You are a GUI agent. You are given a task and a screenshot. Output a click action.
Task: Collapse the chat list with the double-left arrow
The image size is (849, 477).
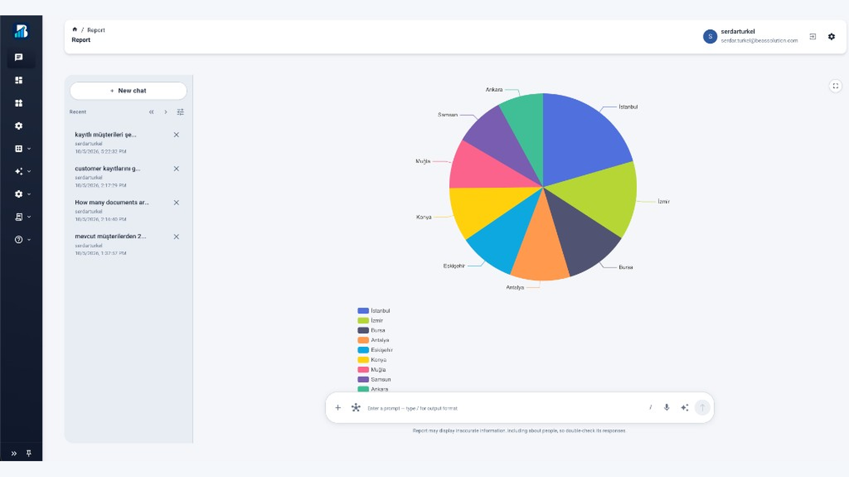(151, 112)
